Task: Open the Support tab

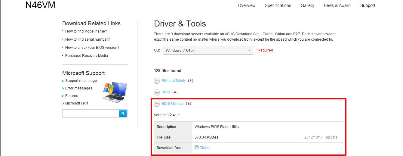Action: (368, 5)
